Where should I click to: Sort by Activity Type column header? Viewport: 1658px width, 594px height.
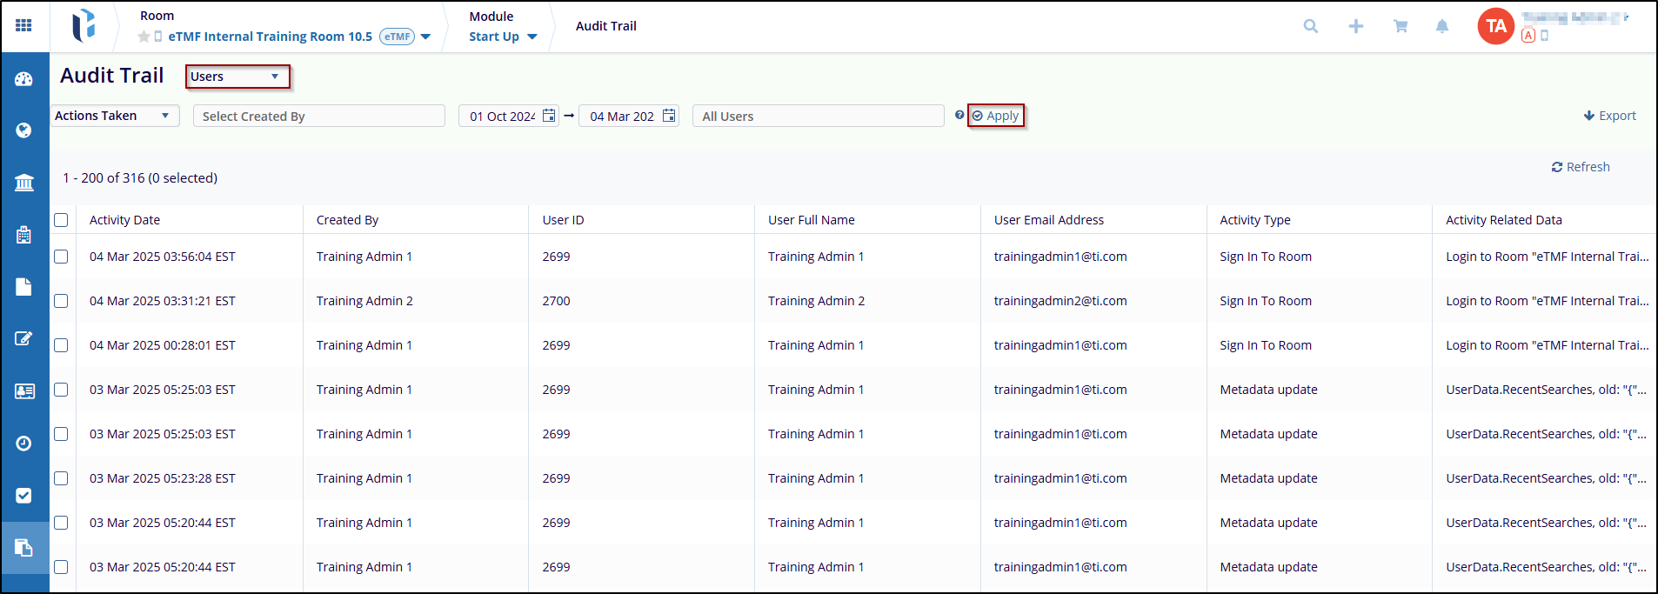(1254, 220)
